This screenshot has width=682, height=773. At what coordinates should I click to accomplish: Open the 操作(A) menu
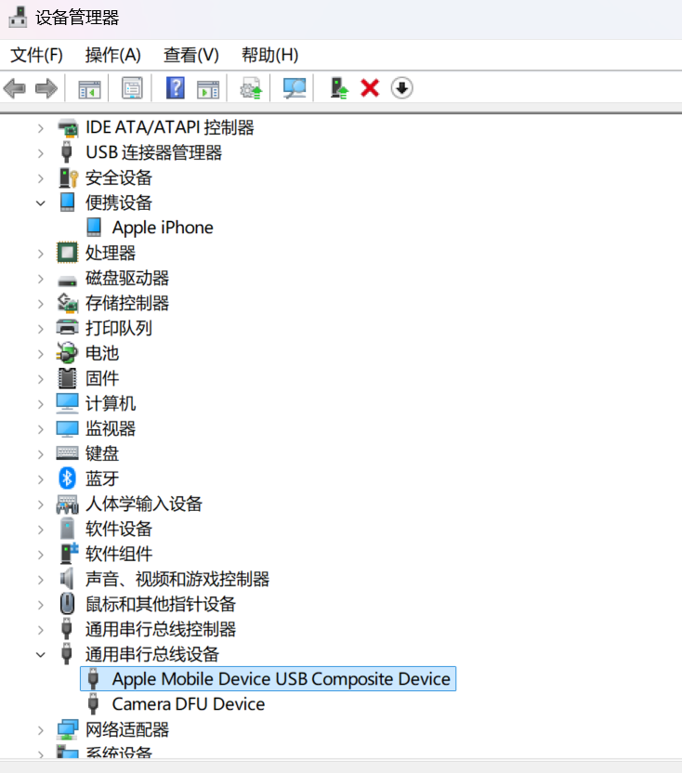113,55
